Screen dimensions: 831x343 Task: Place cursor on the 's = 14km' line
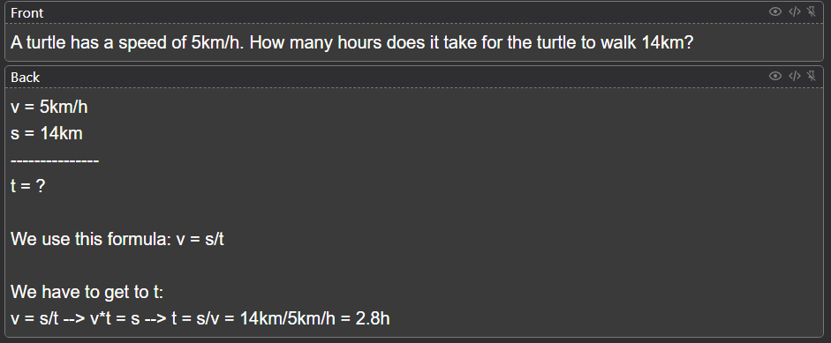tap(47, 133)
